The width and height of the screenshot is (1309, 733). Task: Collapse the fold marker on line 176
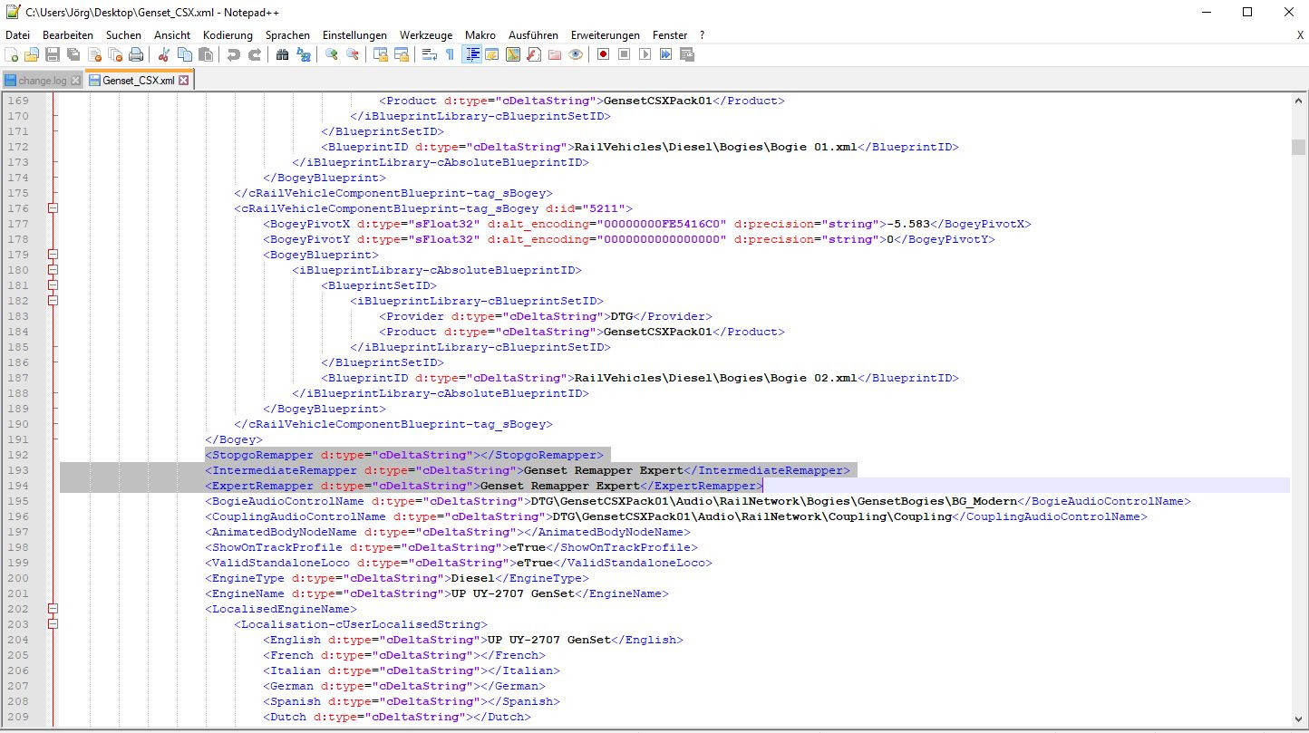(53, 208)
